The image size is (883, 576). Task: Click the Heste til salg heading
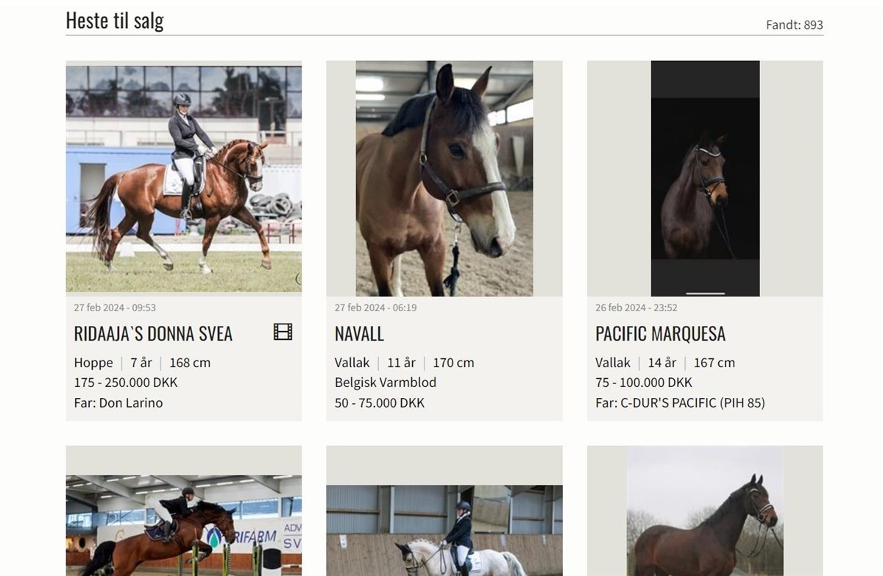pos(115,21)
